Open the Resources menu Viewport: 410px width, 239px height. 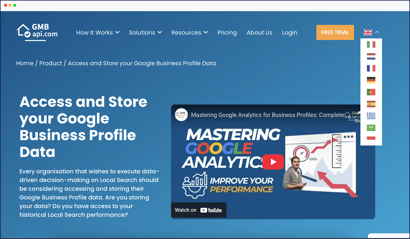pos(189,32)
